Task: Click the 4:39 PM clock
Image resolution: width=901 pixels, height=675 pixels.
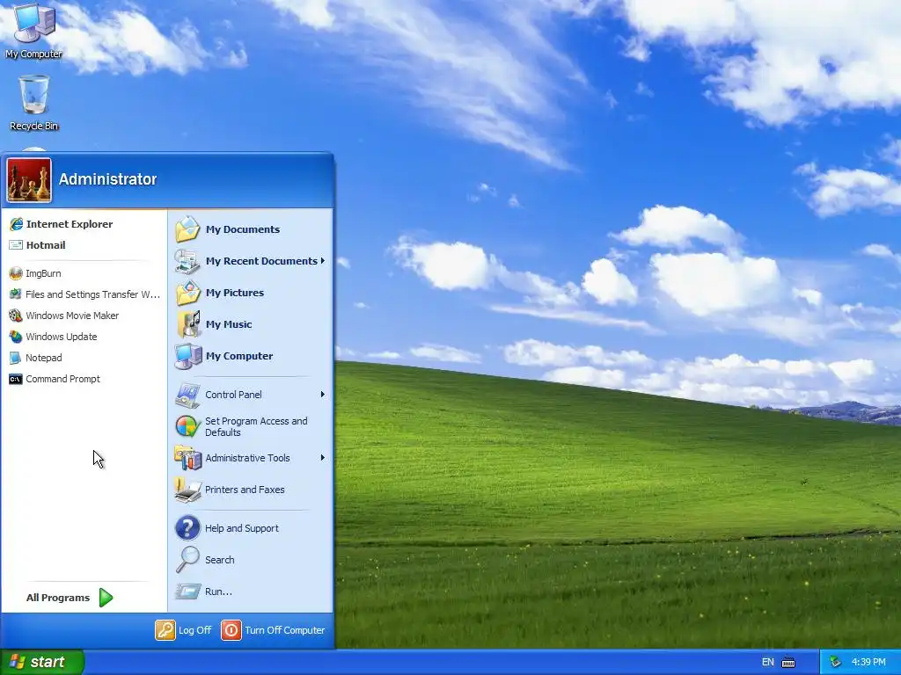Action: click(868, 663)
